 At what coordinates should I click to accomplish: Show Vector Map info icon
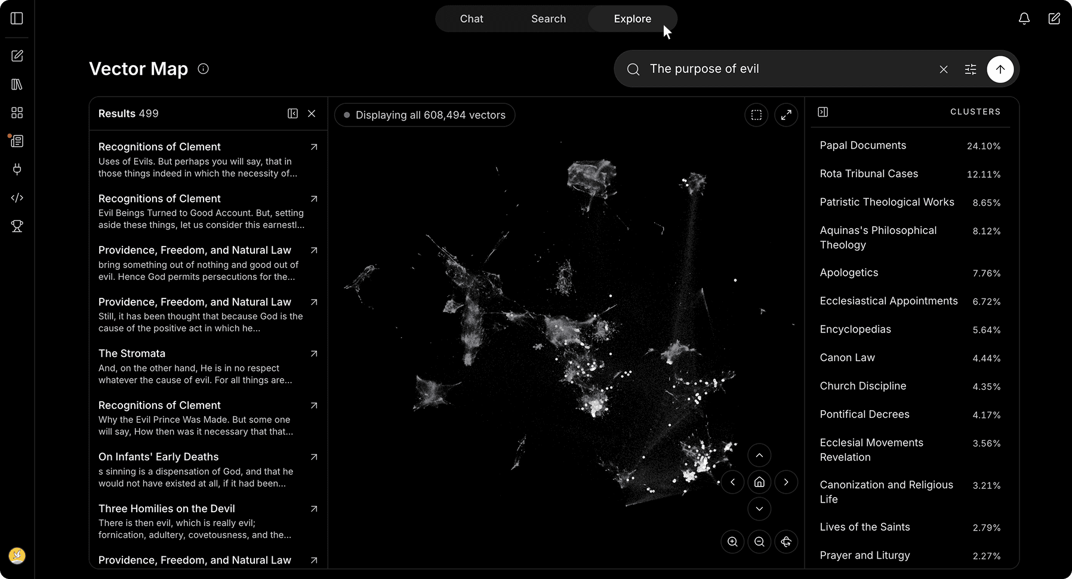click(x=203, y=69)
